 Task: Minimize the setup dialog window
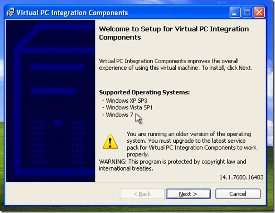pos(235,12)
